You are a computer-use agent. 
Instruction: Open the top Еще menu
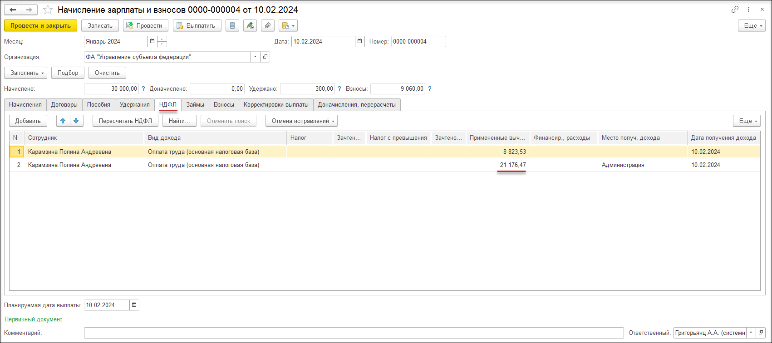click(752, 25)
